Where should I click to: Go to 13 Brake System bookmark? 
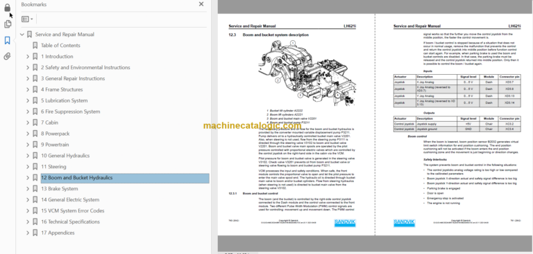pos(60,188)
